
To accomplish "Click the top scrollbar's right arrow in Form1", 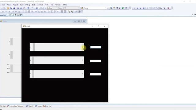I will [83, 47].
